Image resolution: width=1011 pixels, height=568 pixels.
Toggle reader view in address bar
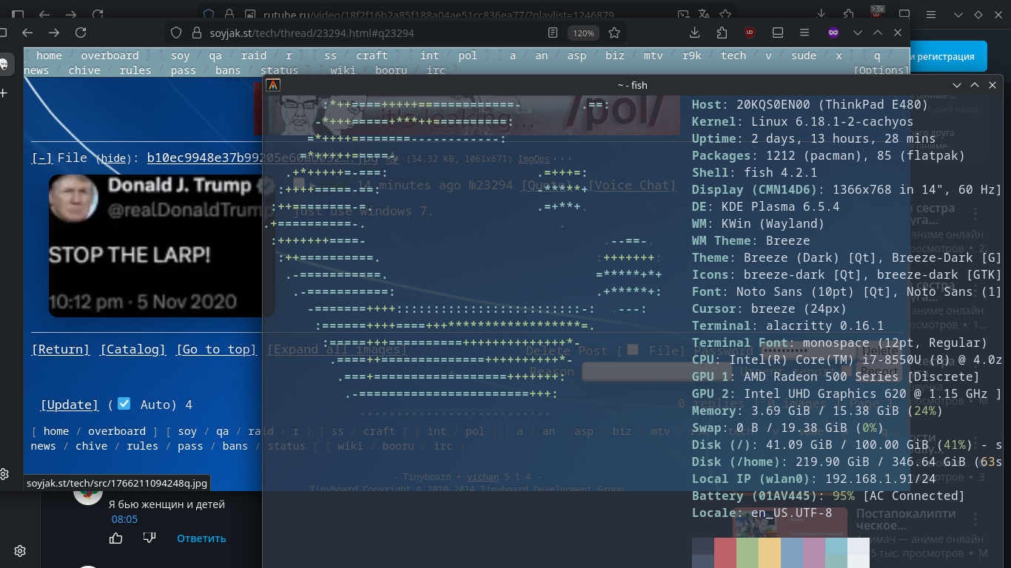(553, 33)
